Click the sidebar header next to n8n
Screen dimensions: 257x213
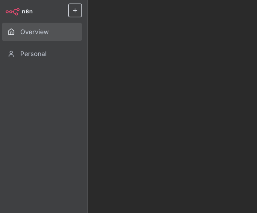point(50,11)
